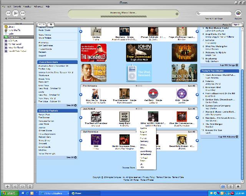This screenshot has height=196, width=246.
Task: Open the Help menu
Action: [x=48, y=7]
